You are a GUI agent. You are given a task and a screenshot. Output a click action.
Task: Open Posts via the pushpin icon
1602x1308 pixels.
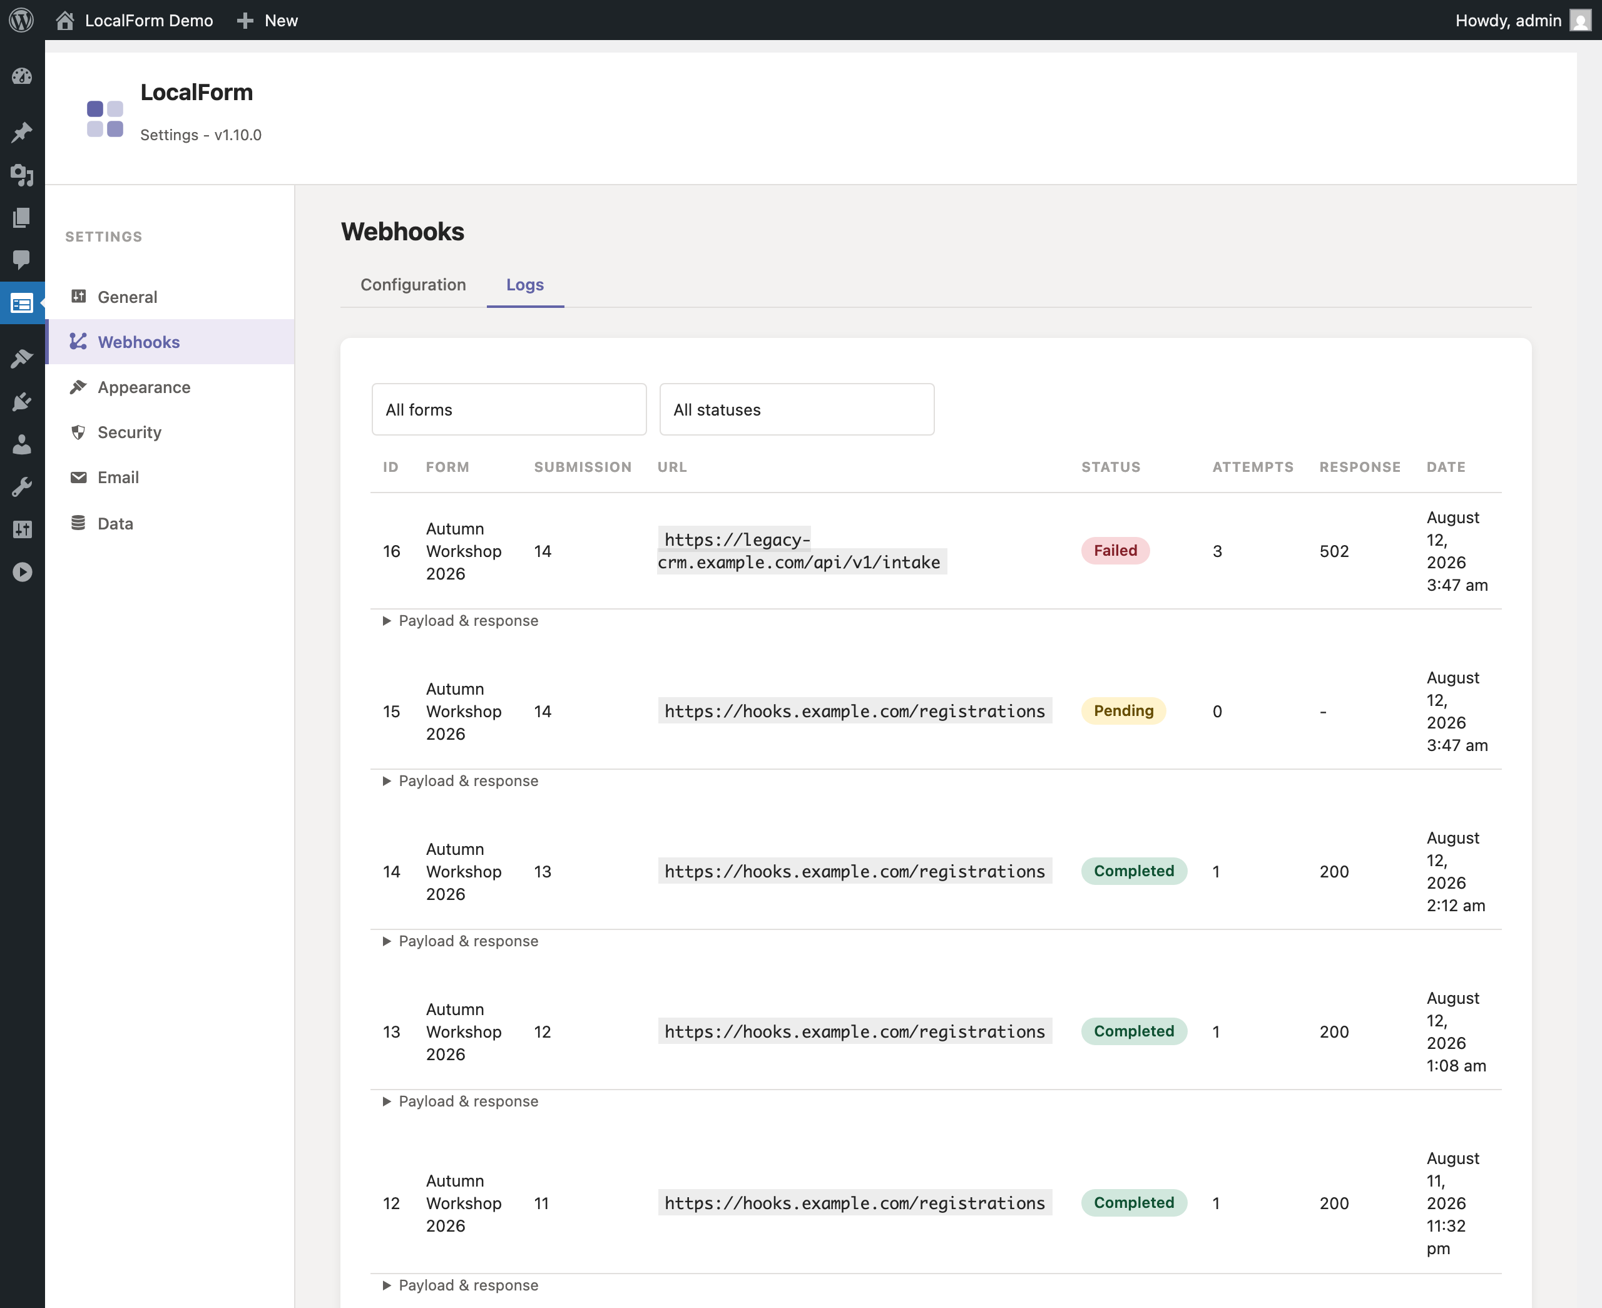22,133
